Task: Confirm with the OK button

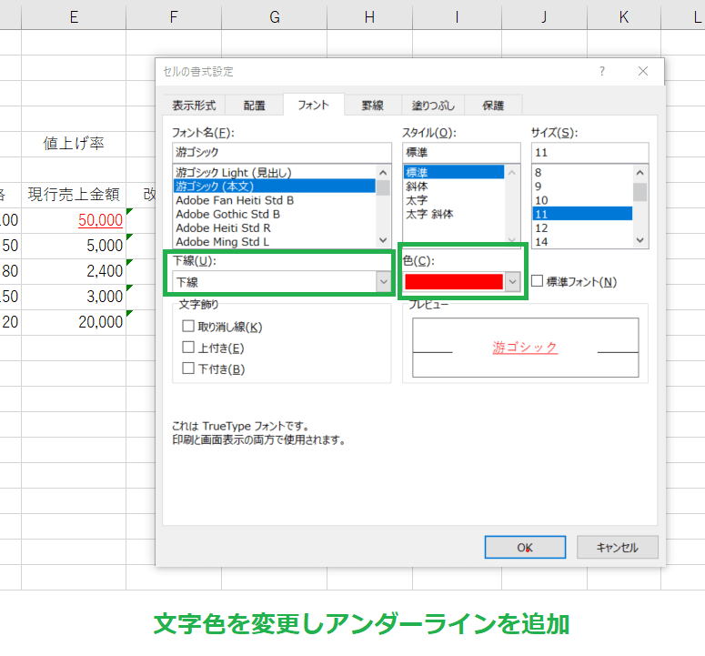Action: coord(525,547)
